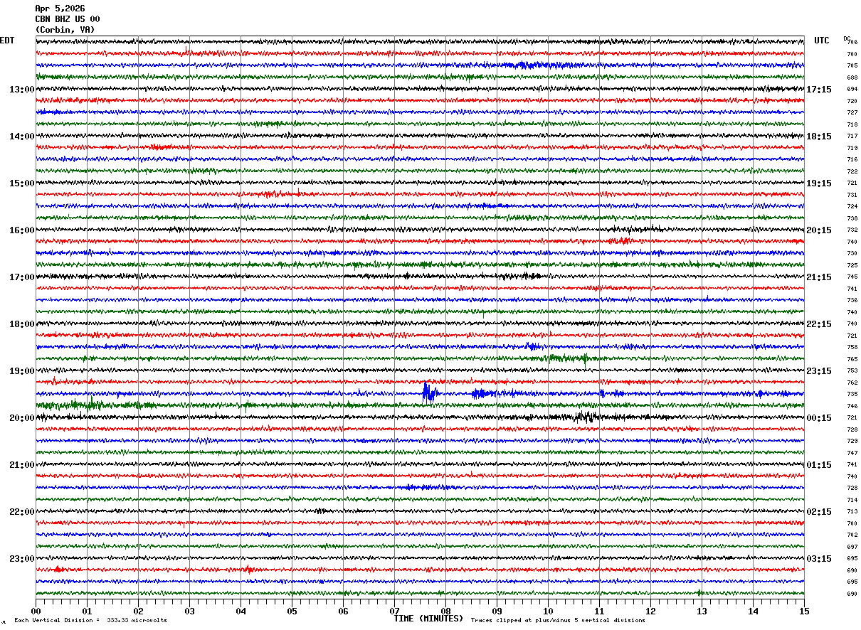Click the UTC timezone label
Viewport: 861px width, 630px height.
822,41
